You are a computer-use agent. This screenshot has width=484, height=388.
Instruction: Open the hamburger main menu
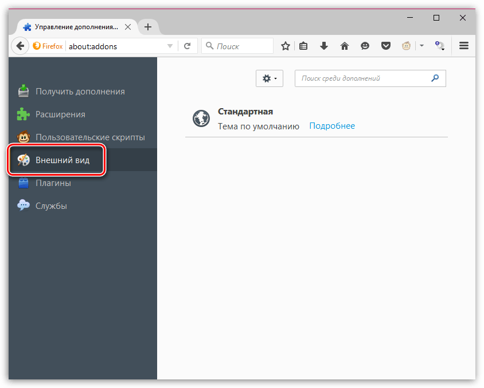pos(464,46)
